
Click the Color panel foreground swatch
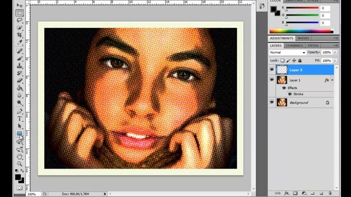point(273,9)
